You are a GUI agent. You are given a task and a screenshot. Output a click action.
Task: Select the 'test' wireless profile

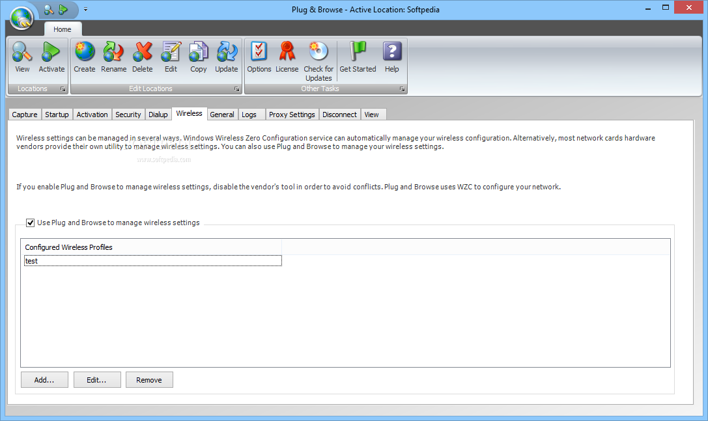click(x=152, y=261)
